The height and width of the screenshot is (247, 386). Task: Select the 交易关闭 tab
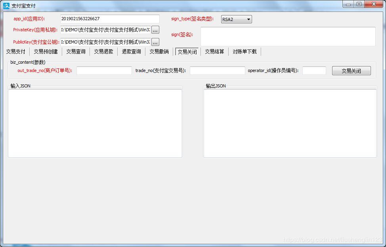coord(187,51)
